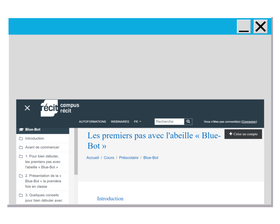The width and height of the screenshot is (280, 224).
Task: Open the FR language dropdown
Action: 138,122
